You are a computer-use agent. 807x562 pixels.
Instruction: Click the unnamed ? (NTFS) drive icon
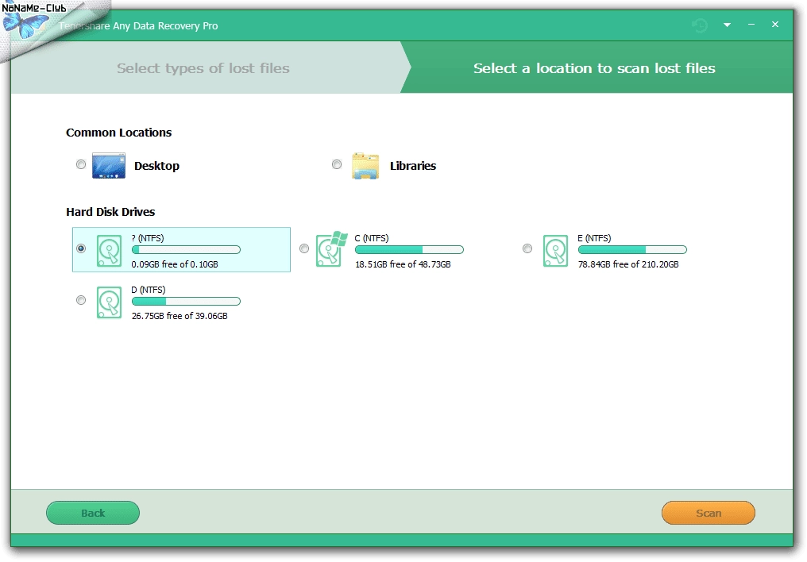click(109, 251)
